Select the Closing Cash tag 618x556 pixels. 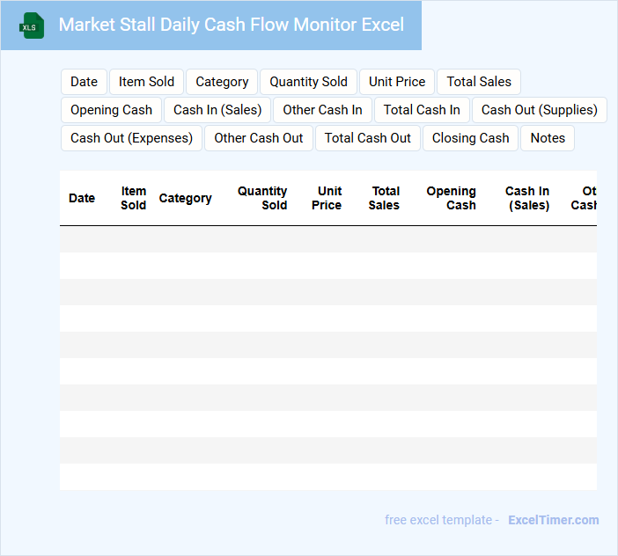click(470, 138)
